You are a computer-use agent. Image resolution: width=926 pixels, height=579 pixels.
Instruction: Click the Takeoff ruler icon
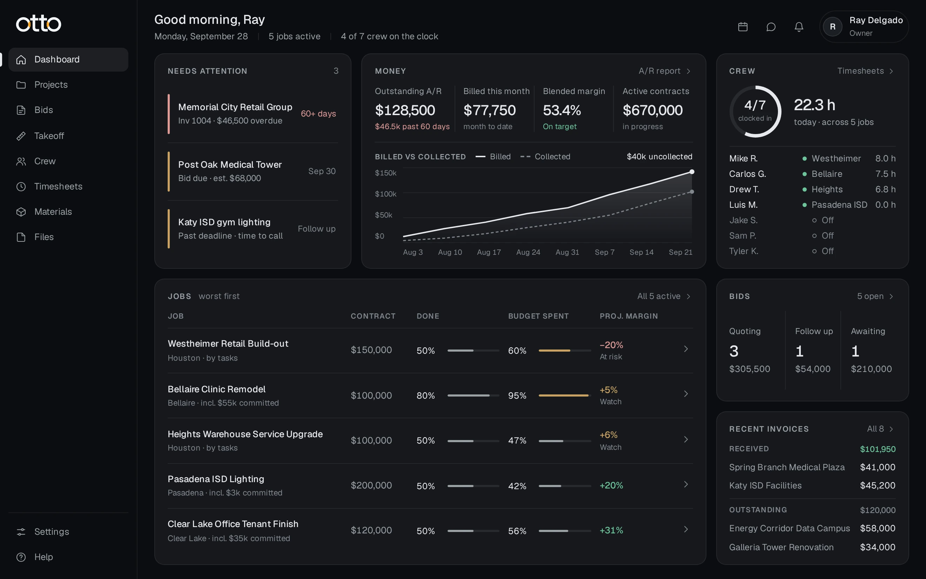pyautogui.click(x=21, y=136)
